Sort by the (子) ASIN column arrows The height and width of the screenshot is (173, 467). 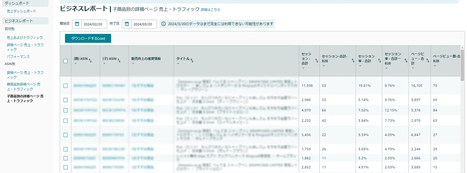point(118,59)
